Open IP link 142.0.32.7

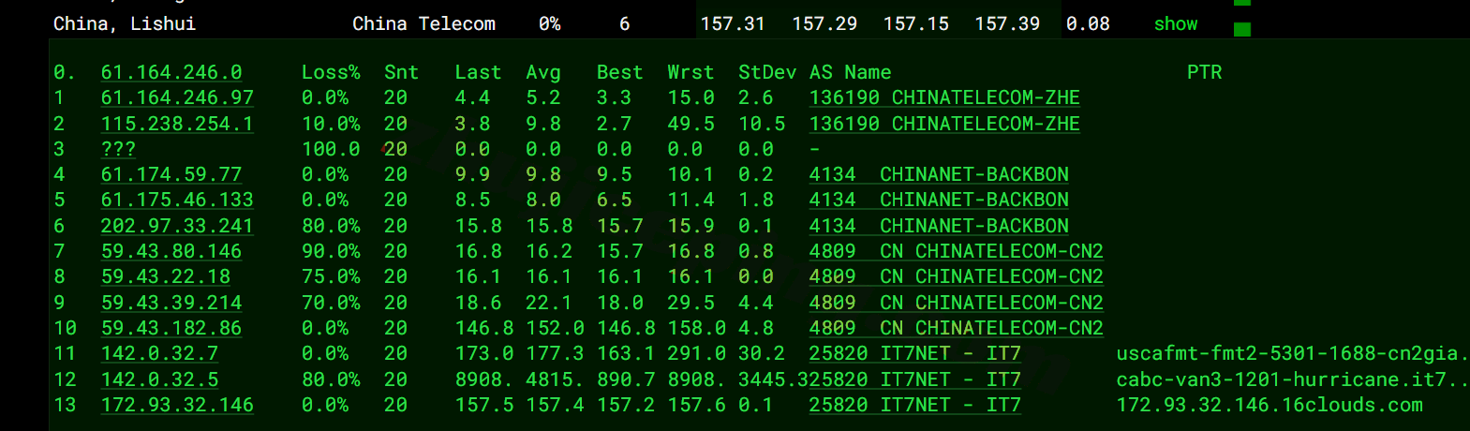click(x=159, y=353)
